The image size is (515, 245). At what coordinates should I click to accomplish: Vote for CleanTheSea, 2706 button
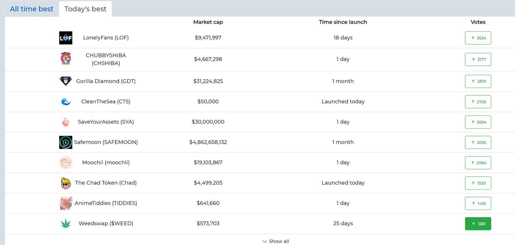click(x=478, y=102)
